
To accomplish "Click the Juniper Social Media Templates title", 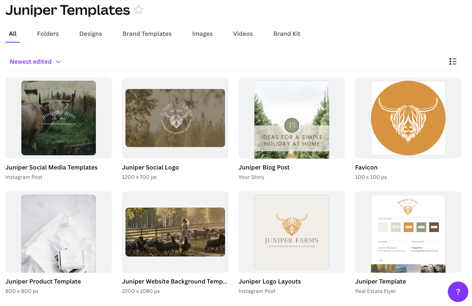I will click(x=51, y=168).
